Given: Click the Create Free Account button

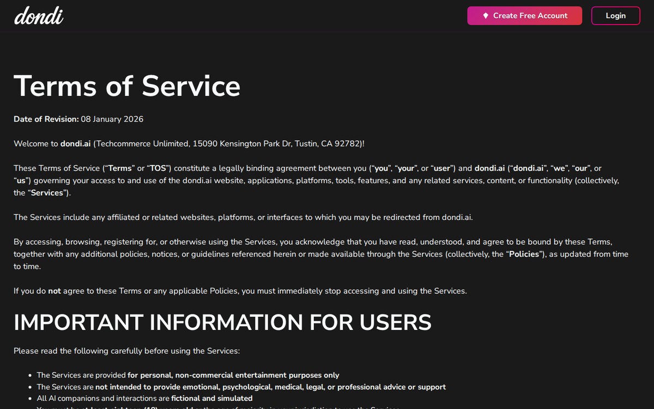Looking at the screenshot, I should [524, 16].
